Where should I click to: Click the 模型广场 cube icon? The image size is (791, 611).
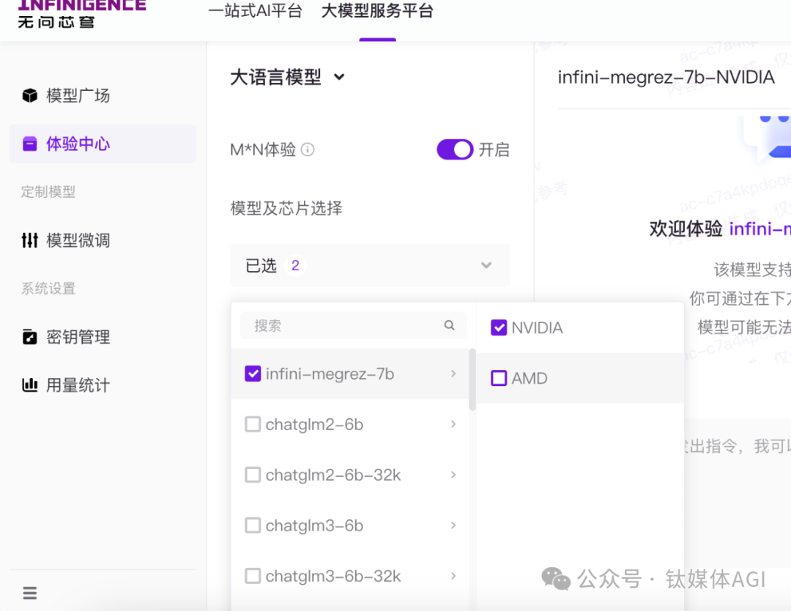(29, 96)
